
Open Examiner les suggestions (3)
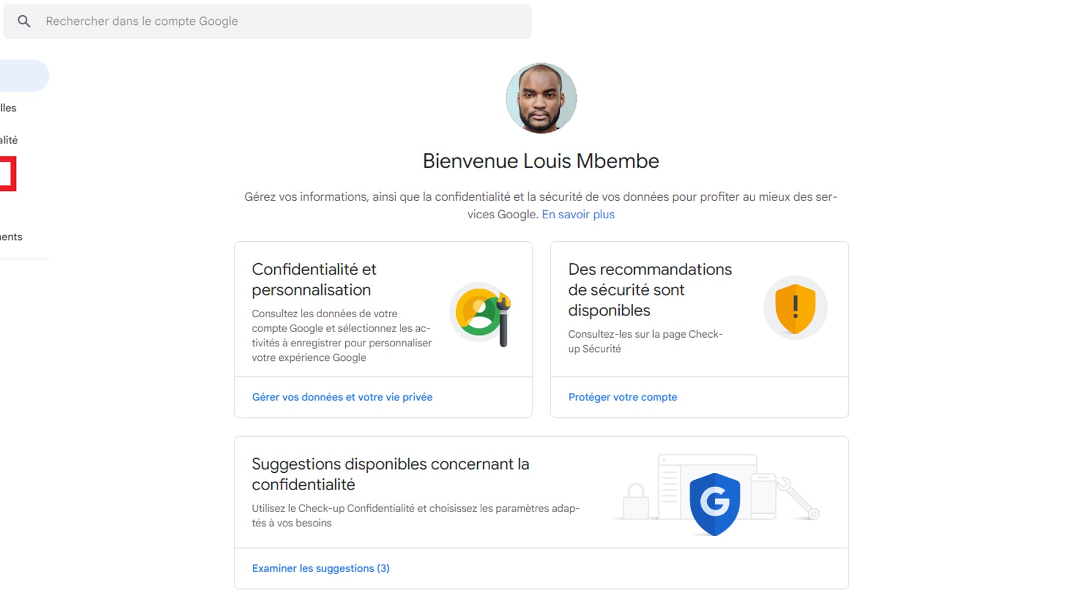(321, 568)
